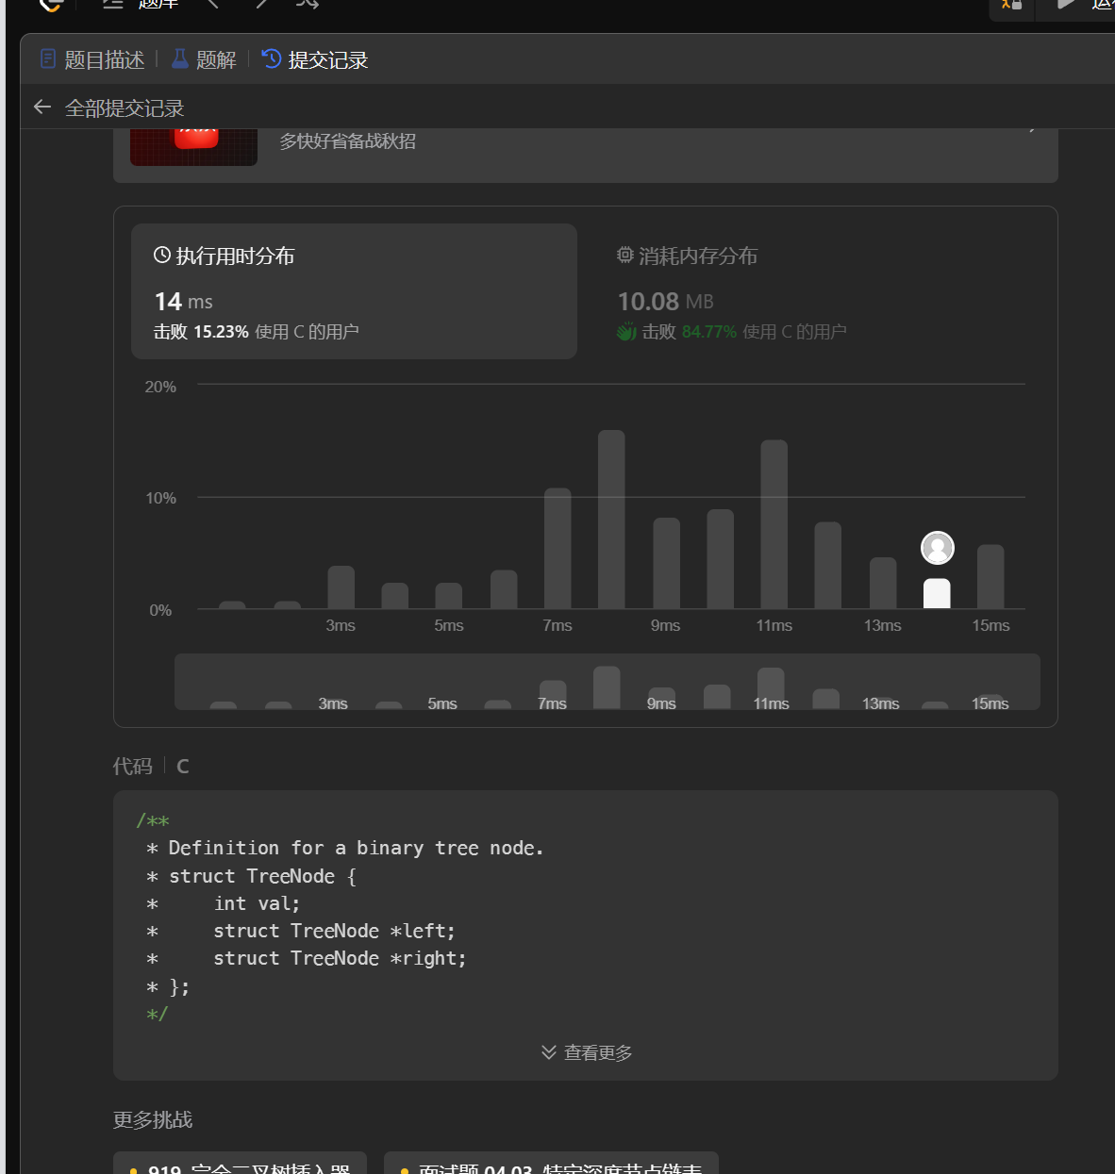Go back via the 全部提交记录 arrow
The image size is (1115, 1174).
coord(42,107)
